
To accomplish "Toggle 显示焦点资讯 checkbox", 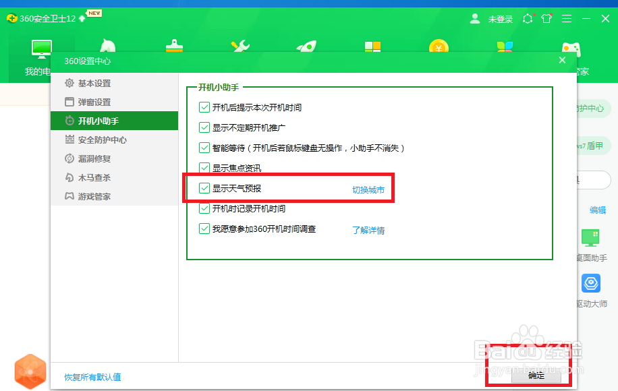I will click(x=204, y=168).
